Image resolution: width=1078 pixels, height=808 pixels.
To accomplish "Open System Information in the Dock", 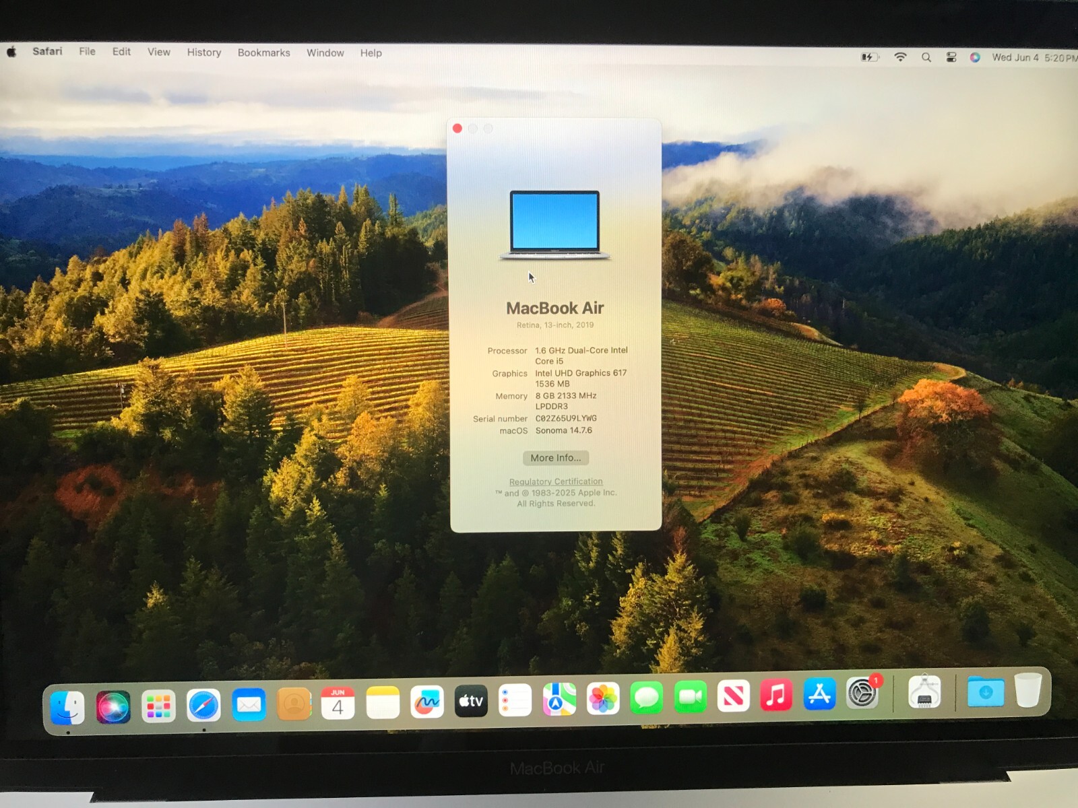I will click(x=924, y=692).
